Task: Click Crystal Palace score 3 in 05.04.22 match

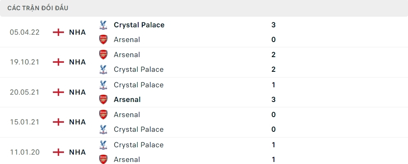Action: [274, 25]
